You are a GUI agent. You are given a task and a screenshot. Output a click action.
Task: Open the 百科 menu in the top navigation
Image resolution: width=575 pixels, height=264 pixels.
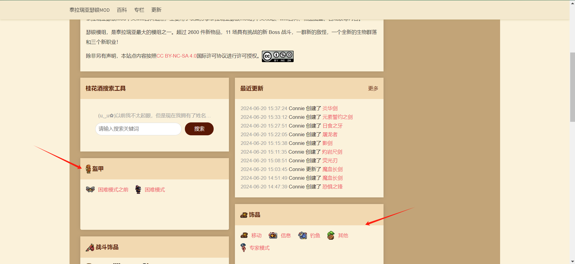[x=122, y=10]
